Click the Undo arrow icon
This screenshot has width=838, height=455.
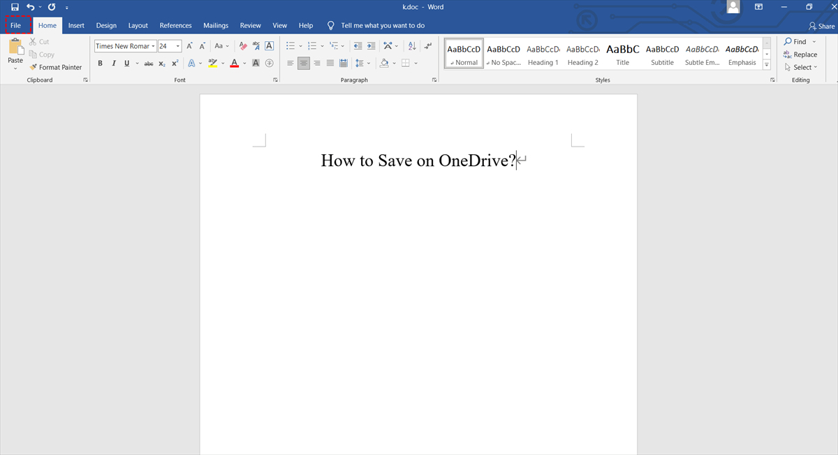pyautogui.click(x=30, y=7)
